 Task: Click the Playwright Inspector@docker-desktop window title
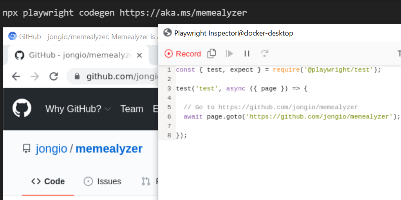233,33
